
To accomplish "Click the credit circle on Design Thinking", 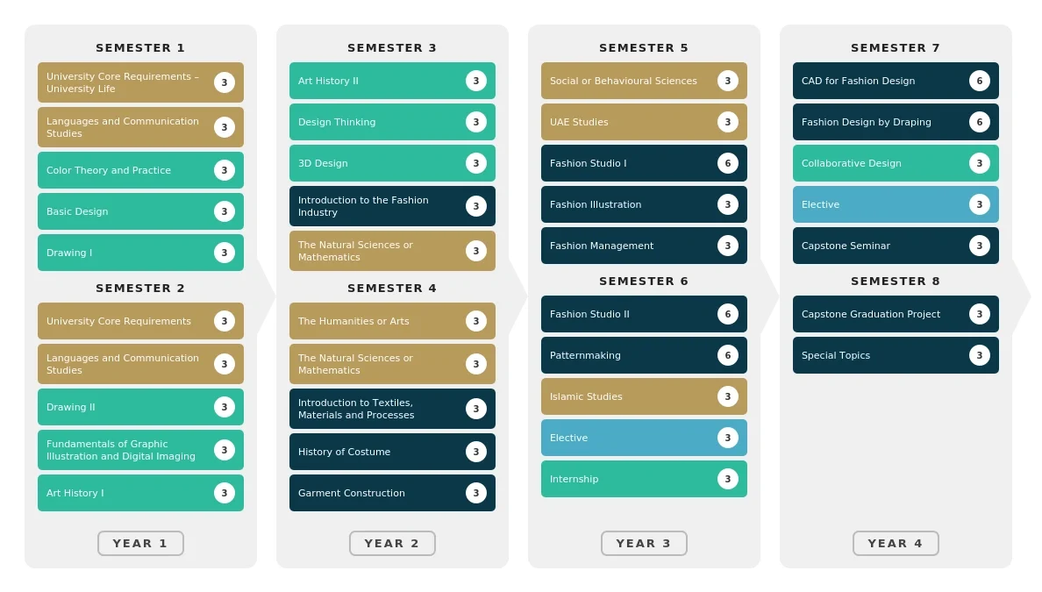I will point(475,122).
